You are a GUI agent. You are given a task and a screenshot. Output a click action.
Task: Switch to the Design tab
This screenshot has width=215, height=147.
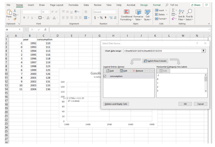click(x=144, y=5)
